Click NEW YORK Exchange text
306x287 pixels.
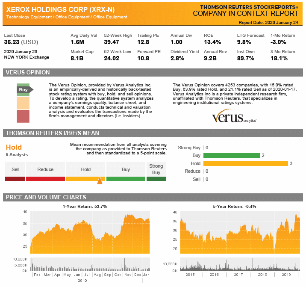pyautogui.click(x=26, y=57)
